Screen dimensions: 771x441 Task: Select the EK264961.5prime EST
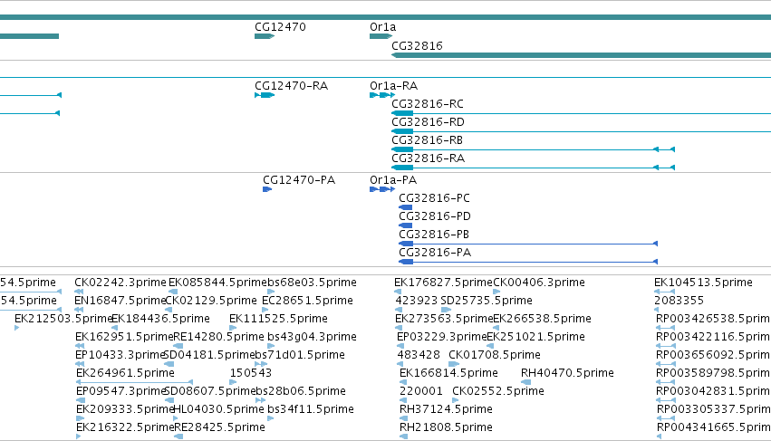(134, 382)
